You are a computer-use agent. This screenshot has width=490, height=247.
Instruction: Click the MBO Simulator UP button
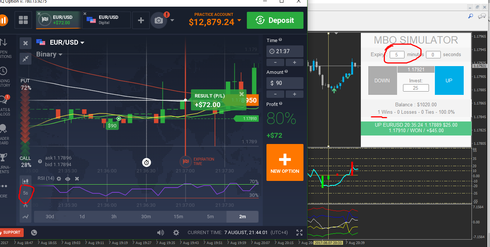pos(449,80)
